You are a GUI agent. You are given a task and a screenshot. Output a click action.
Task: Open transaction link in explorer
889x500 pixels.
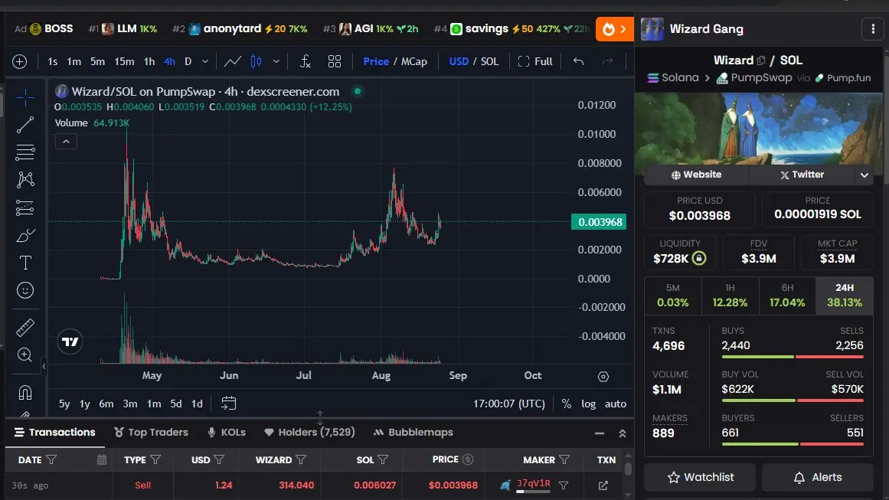[x=603, y=485]
